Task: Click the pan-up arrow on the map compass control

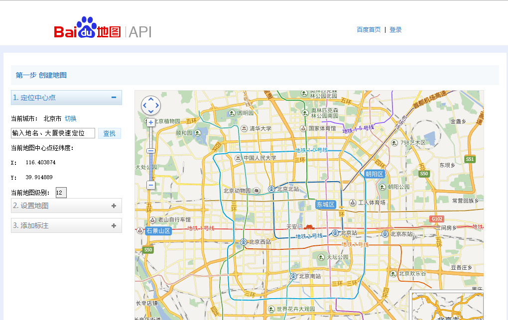Action: [151, 100]
